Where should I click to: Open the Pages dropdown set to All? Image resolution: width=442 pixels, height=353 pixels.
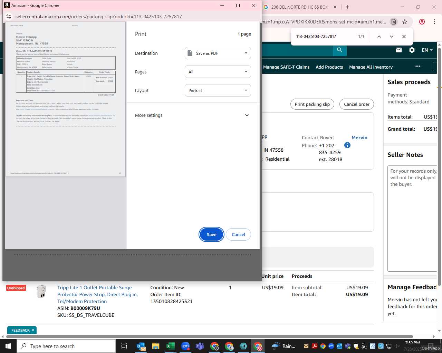218,72
